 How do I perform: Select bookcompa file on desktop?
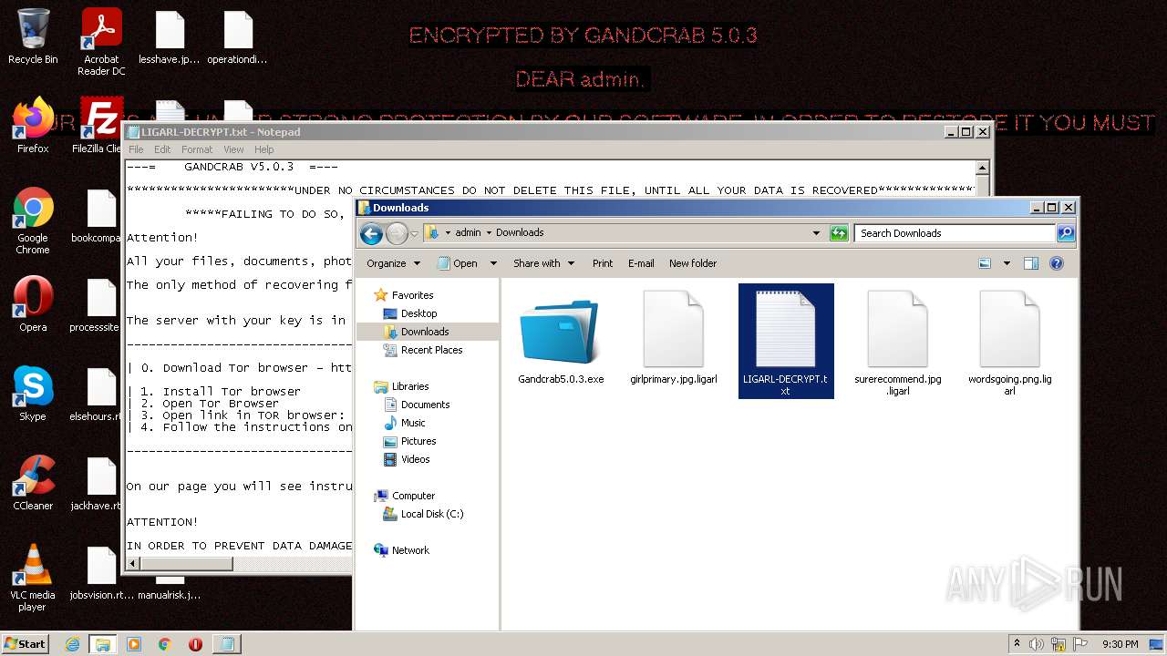pyautogui.click(x=97, y=217)
